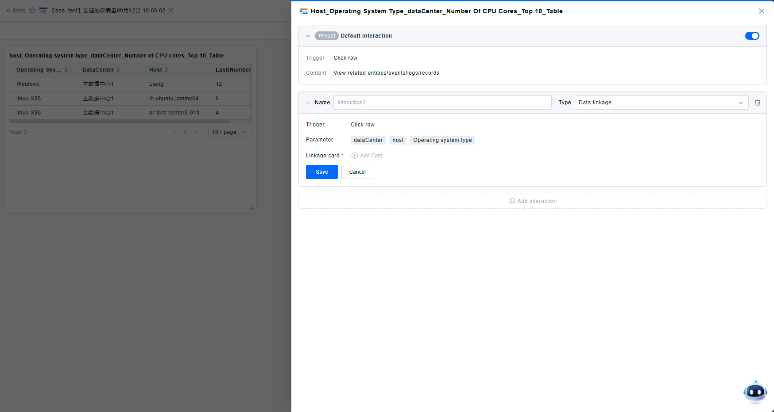774x412 pixels.
Task: Click the Save button
Action: pos(321,172)
